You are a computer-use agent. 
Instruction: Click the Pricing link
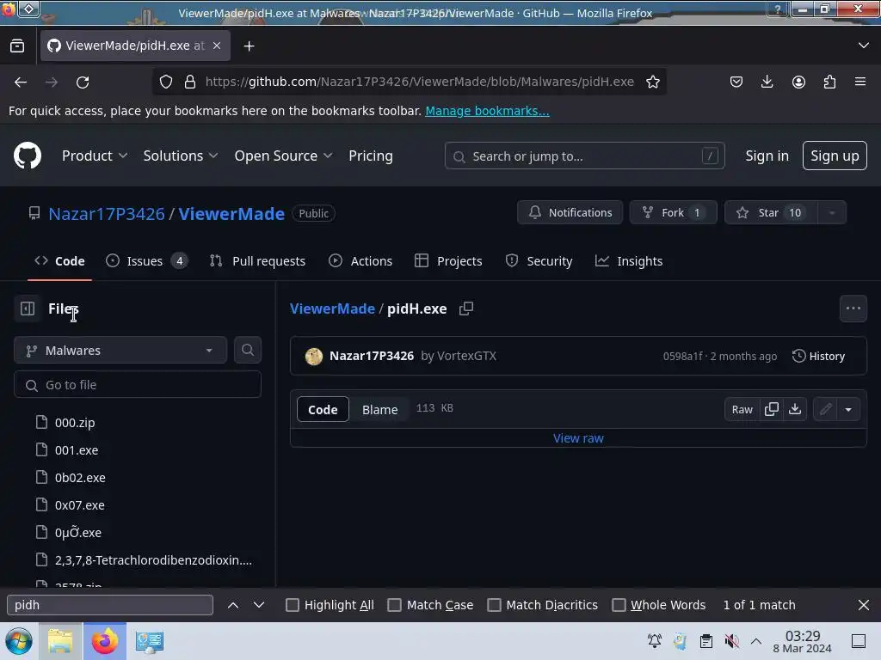pyautogui.click(x=370, y=156)
